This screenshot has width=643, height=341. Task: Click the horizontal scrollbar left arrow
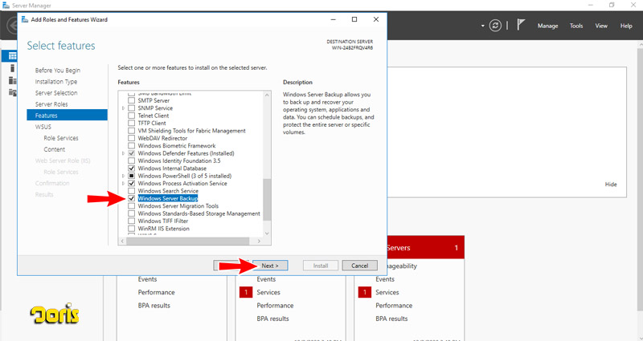122,242
